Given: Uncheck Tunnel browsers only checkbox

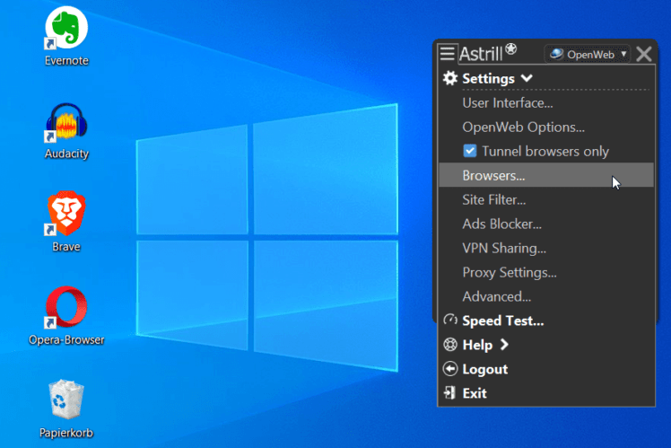Looking at the screenshot, I should pos(469,151).
